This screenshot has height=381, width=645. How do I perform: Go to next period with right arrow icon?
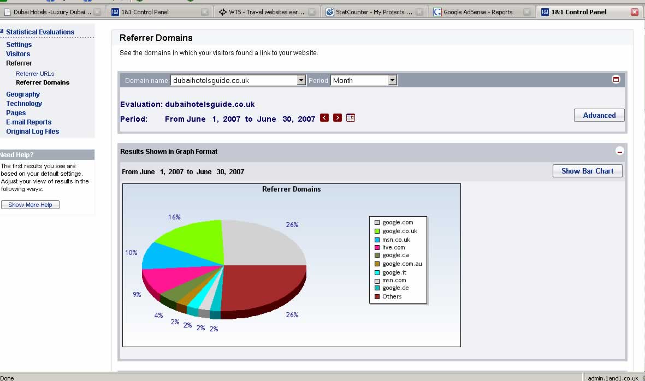pos(338,118)
